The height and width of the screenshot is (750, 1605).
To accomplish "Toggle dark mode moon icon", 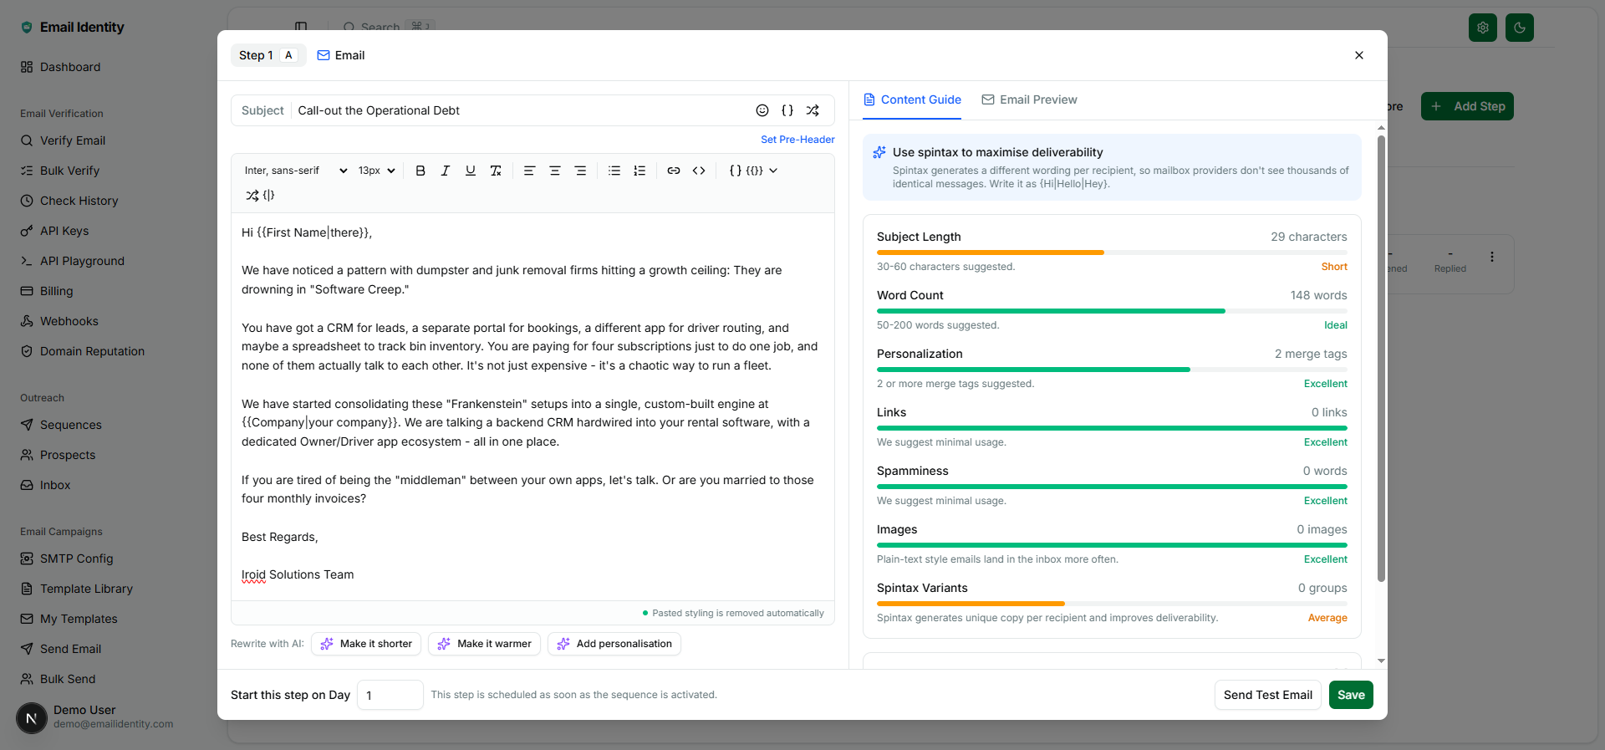I will pyautogui.click(x=1520, y=28).
